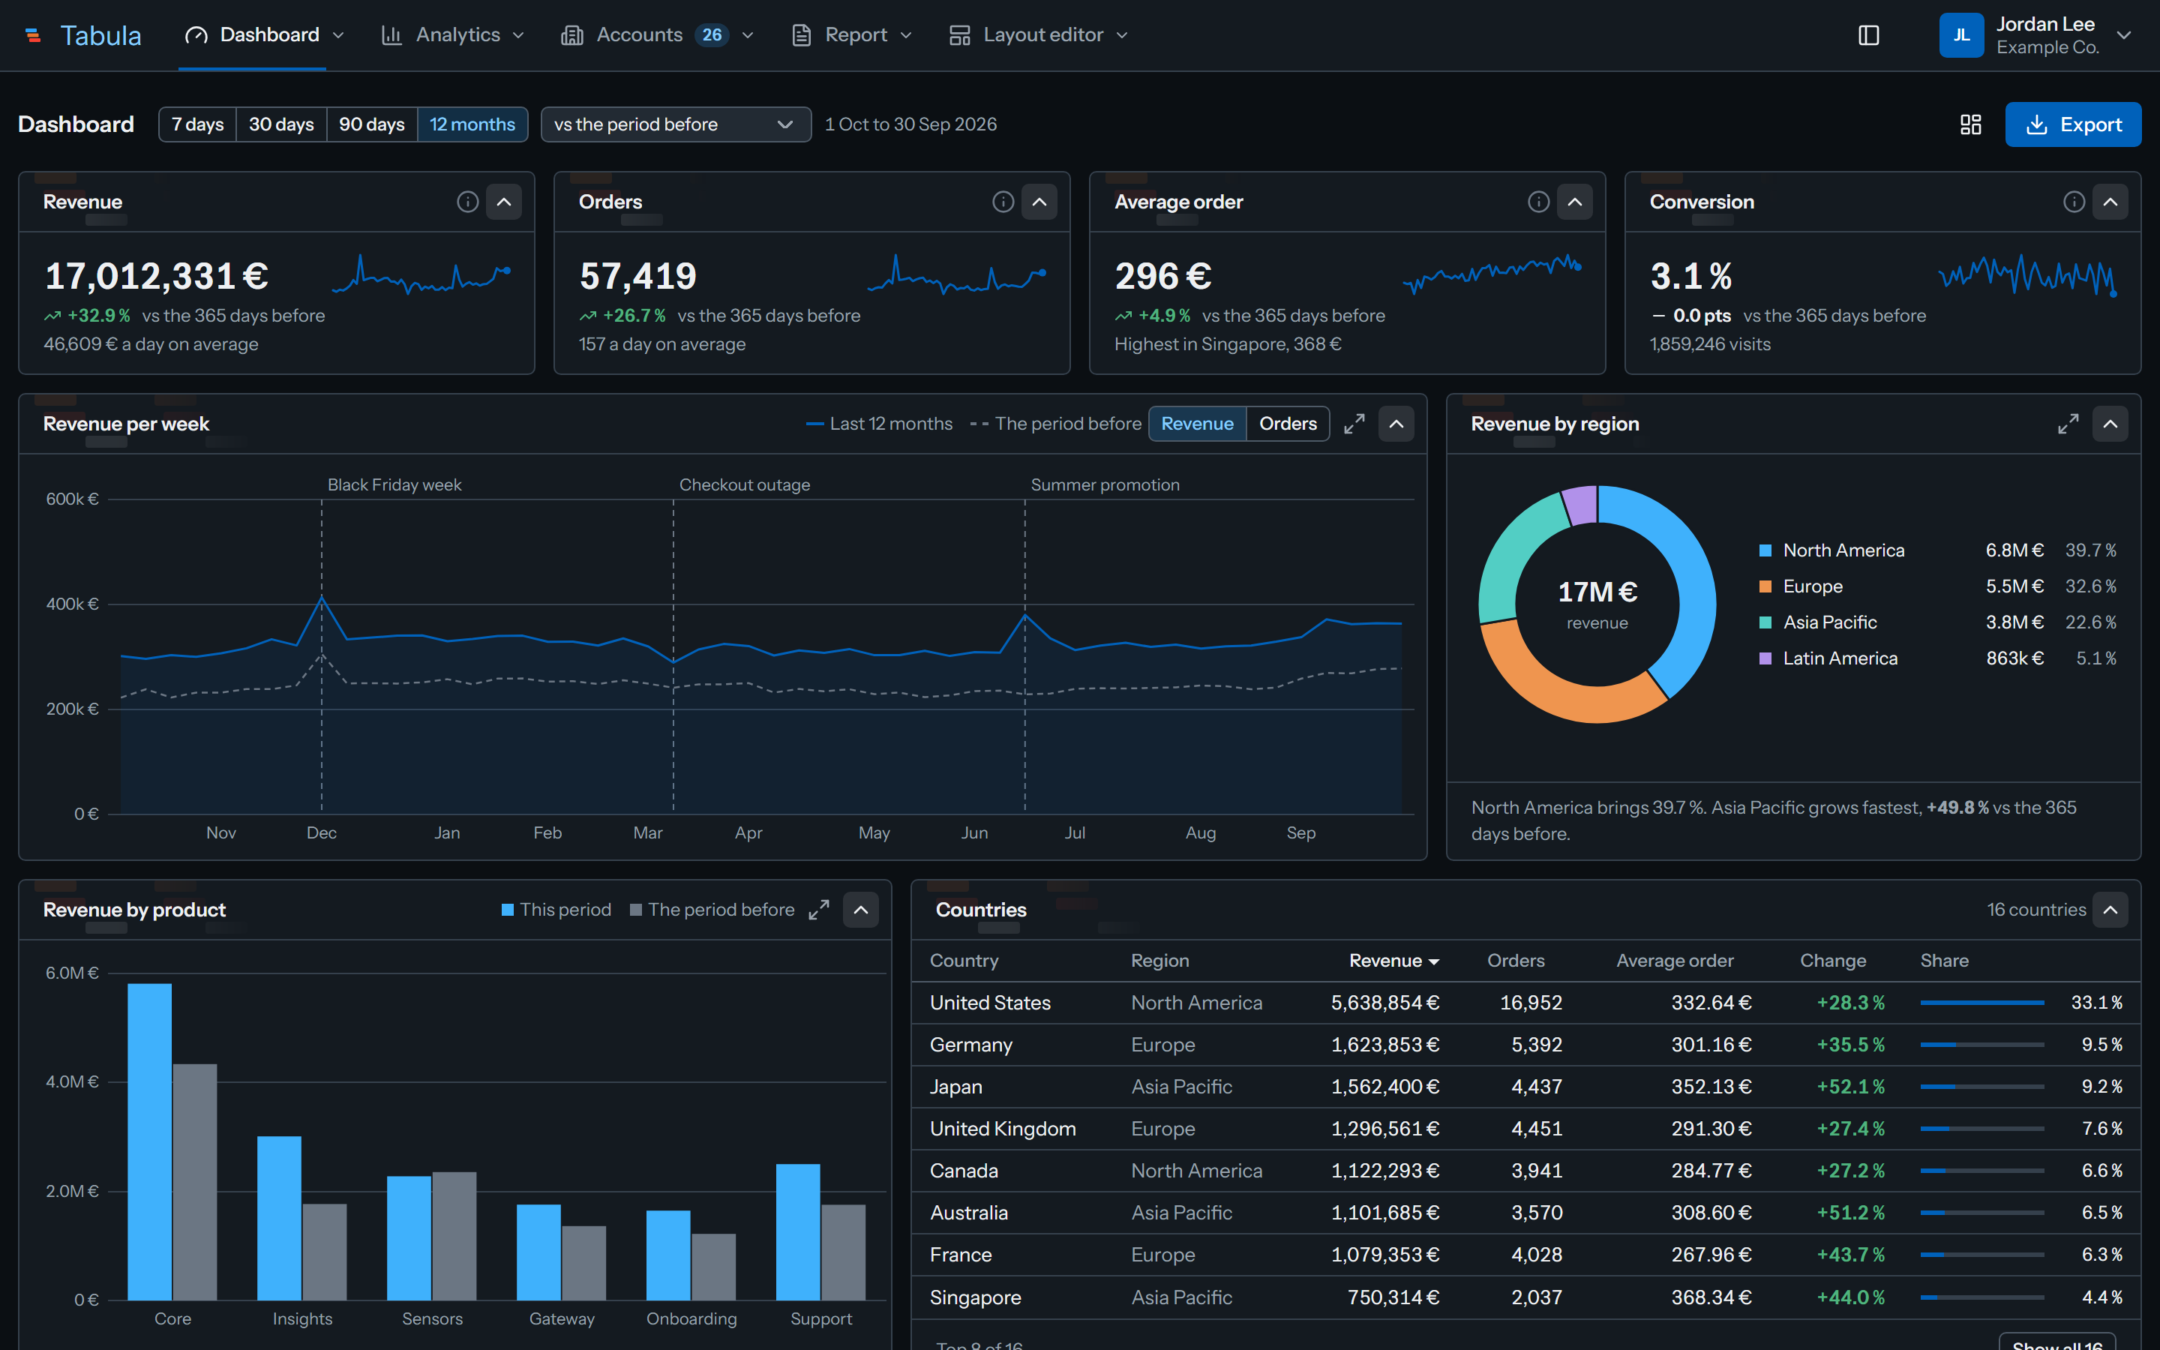Switch weekly chart to Revenue
Image resolution: width=2160 pixels, height=1350 pixels.
tap(1197, 423)
